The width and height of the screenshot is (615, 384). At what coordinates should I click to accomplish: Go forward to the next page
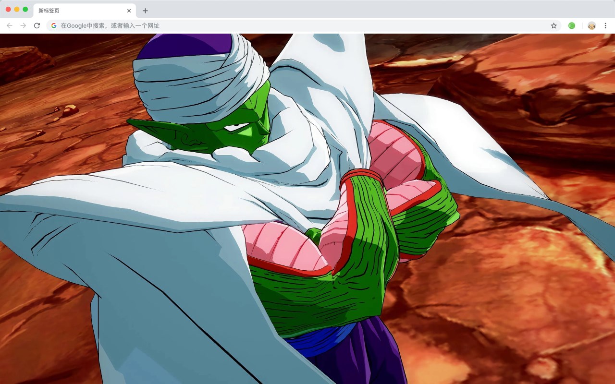point(23,25)
